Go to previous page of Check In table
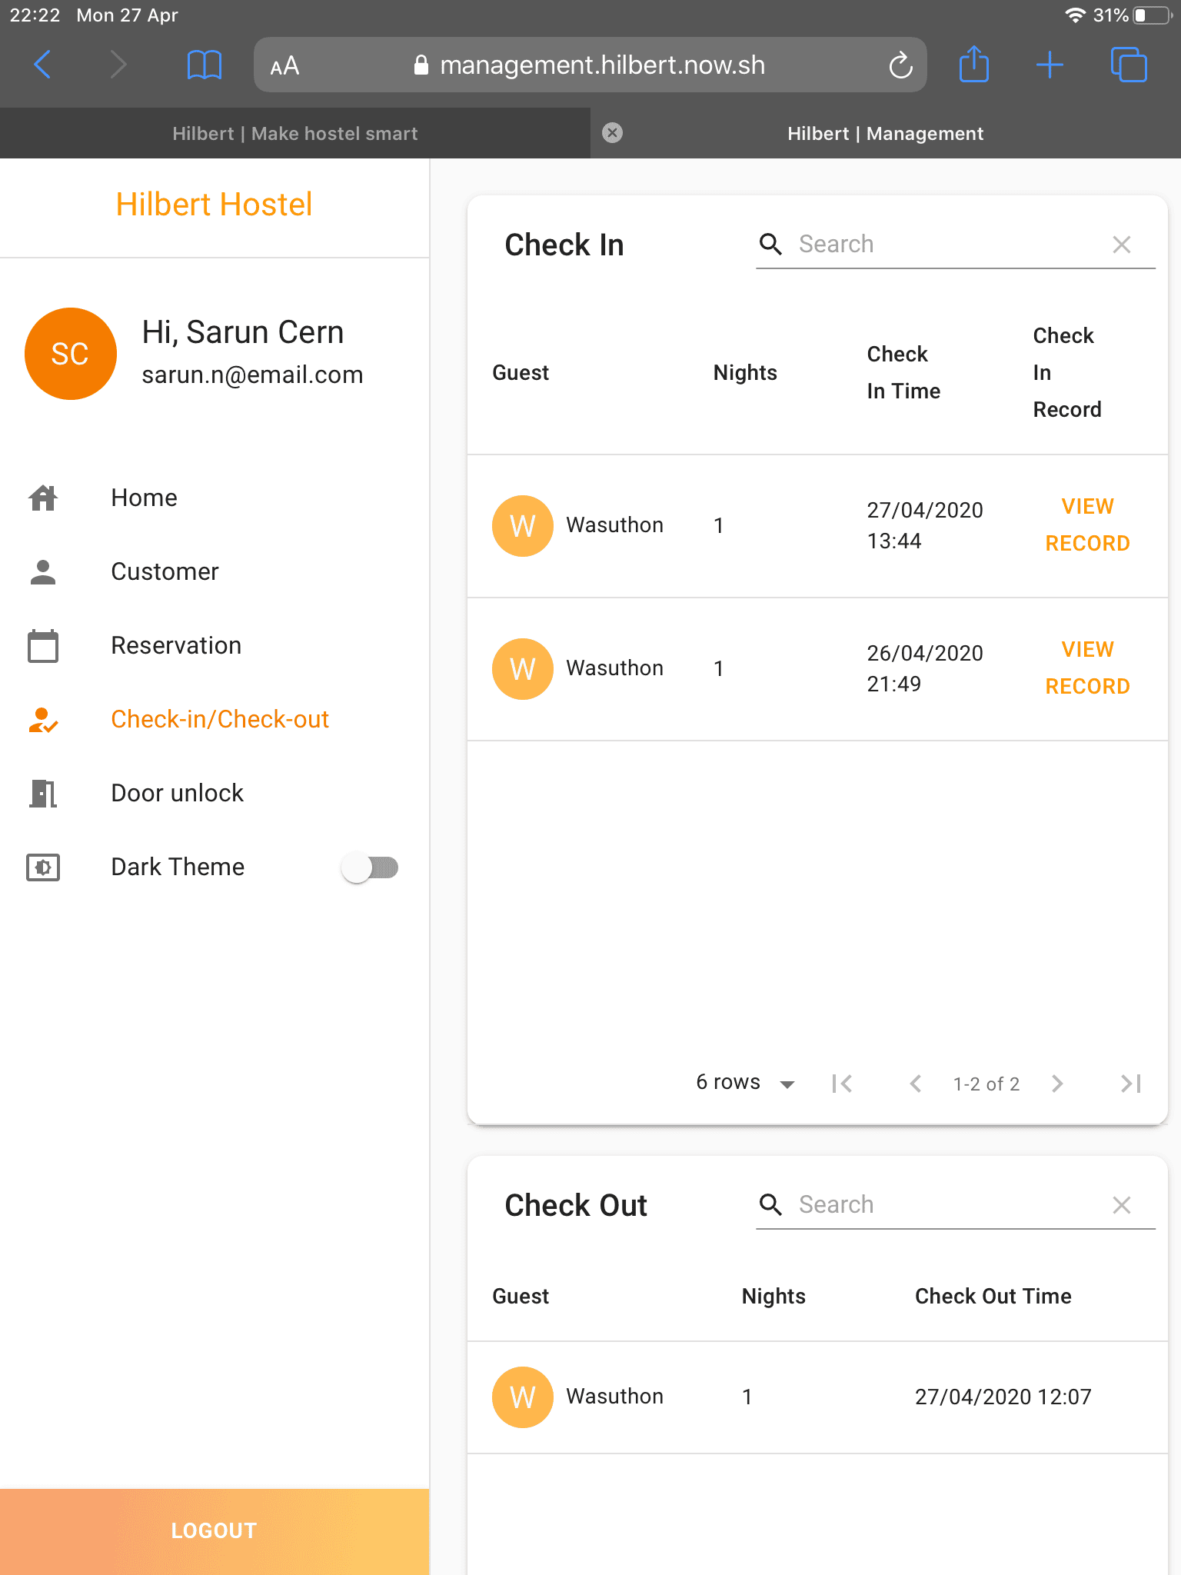The height and width of the screenshot is (1575, 1181). pos(915,1084)
